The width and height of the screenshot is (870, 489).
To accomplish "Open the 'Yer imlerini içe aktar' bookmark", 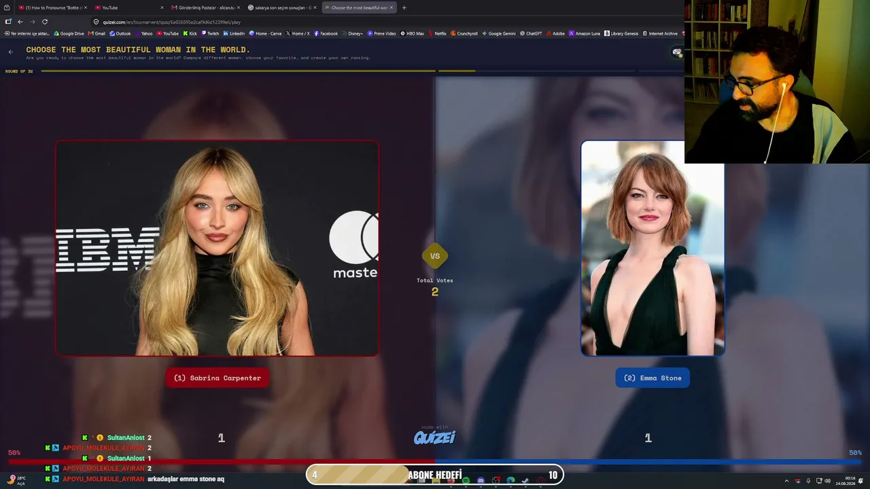I will 27,33.
